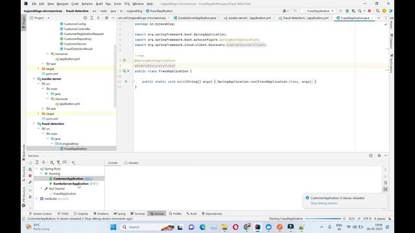
Task: Click Expand All icon in Services toolbar
Action: pos(37,162)
